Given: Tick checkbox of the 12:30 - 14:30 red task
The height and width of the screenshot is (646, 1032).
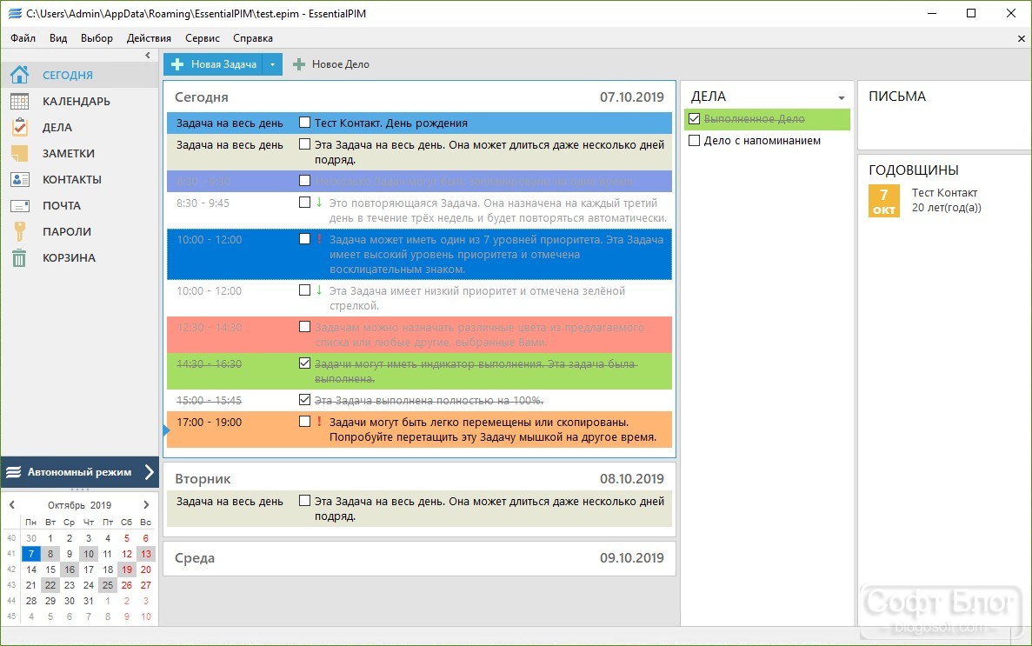Looking at the screenshot, I should point(304,326).
